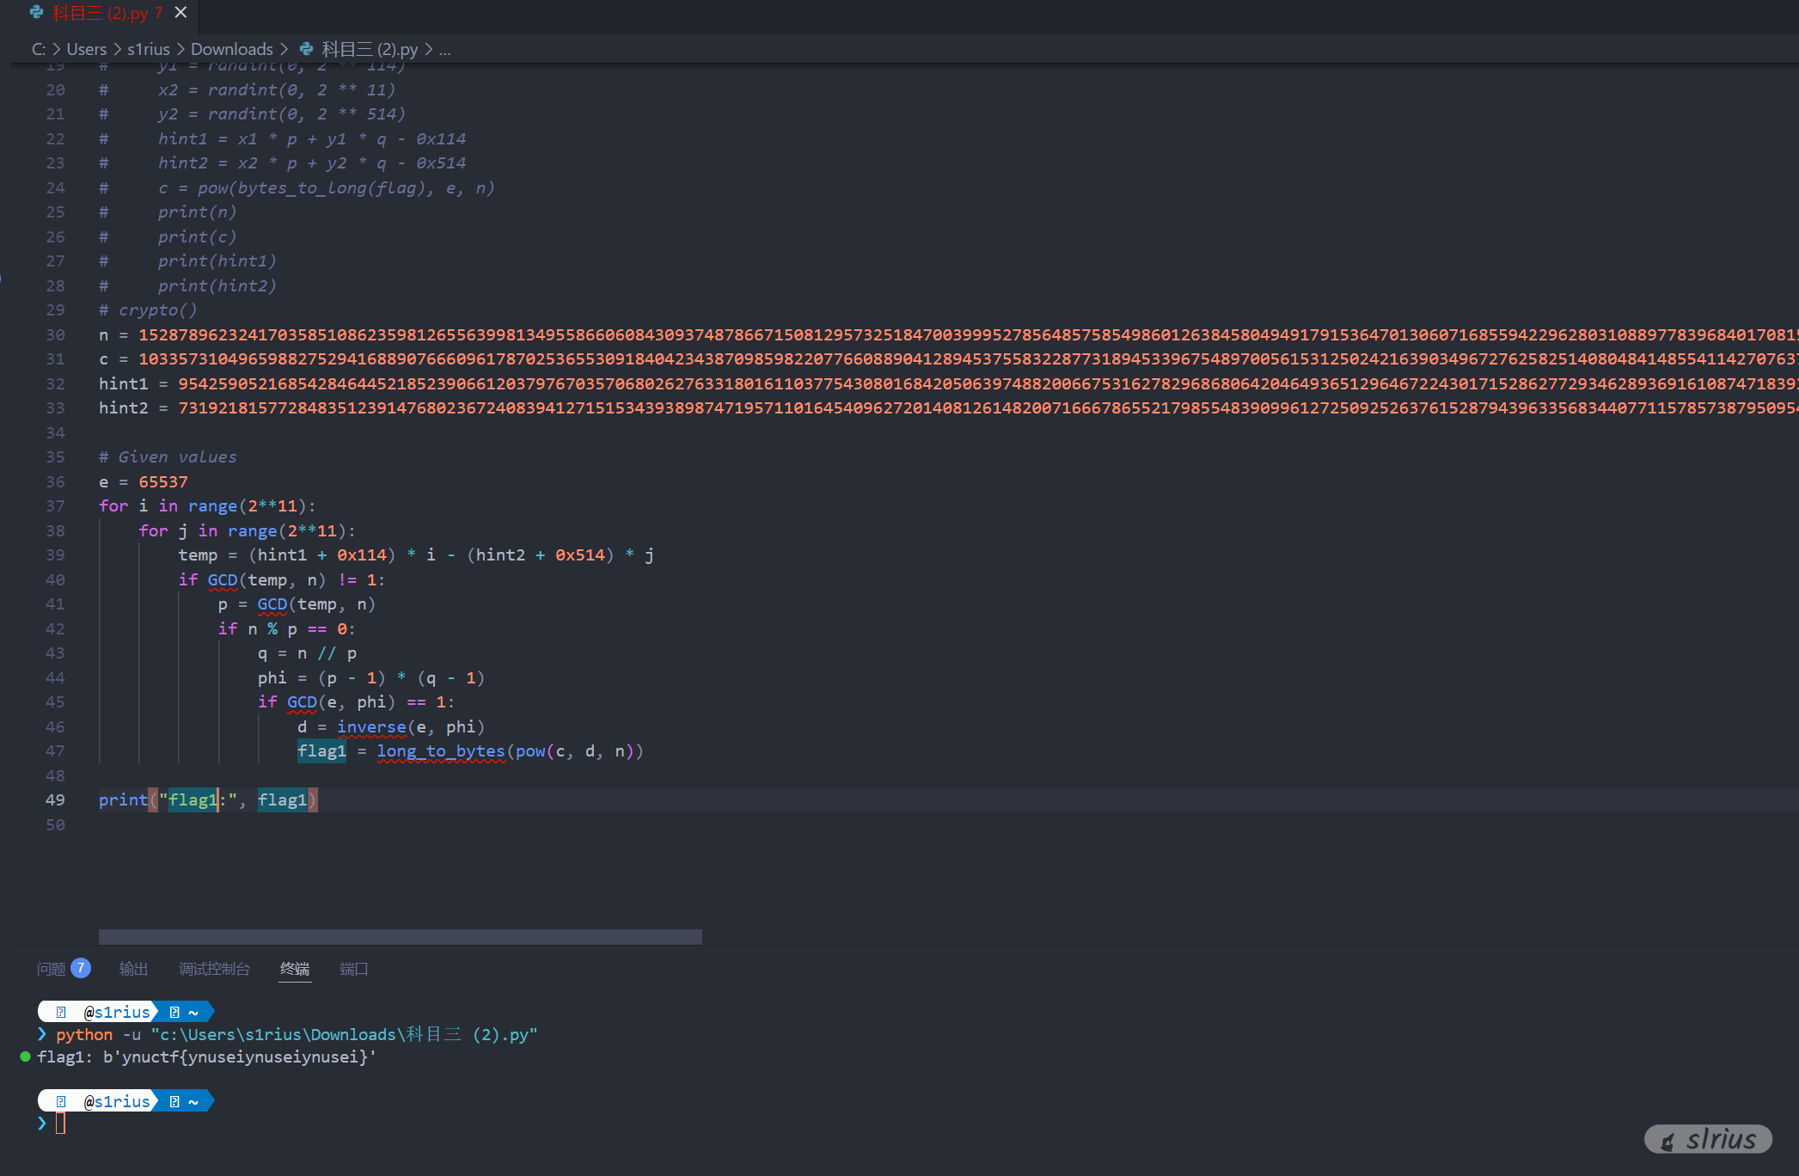The image size is (1799, 1176).
Task: Expand the breadcrumb ellipsis symbol list
Action: click(x=444, y=49)
